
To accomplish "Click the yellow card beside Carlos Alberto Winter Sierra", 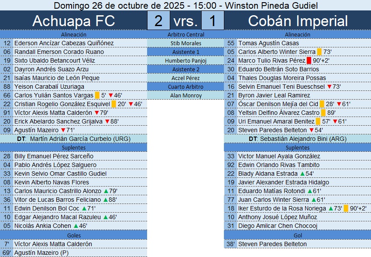I will click(x=319, y=52).
